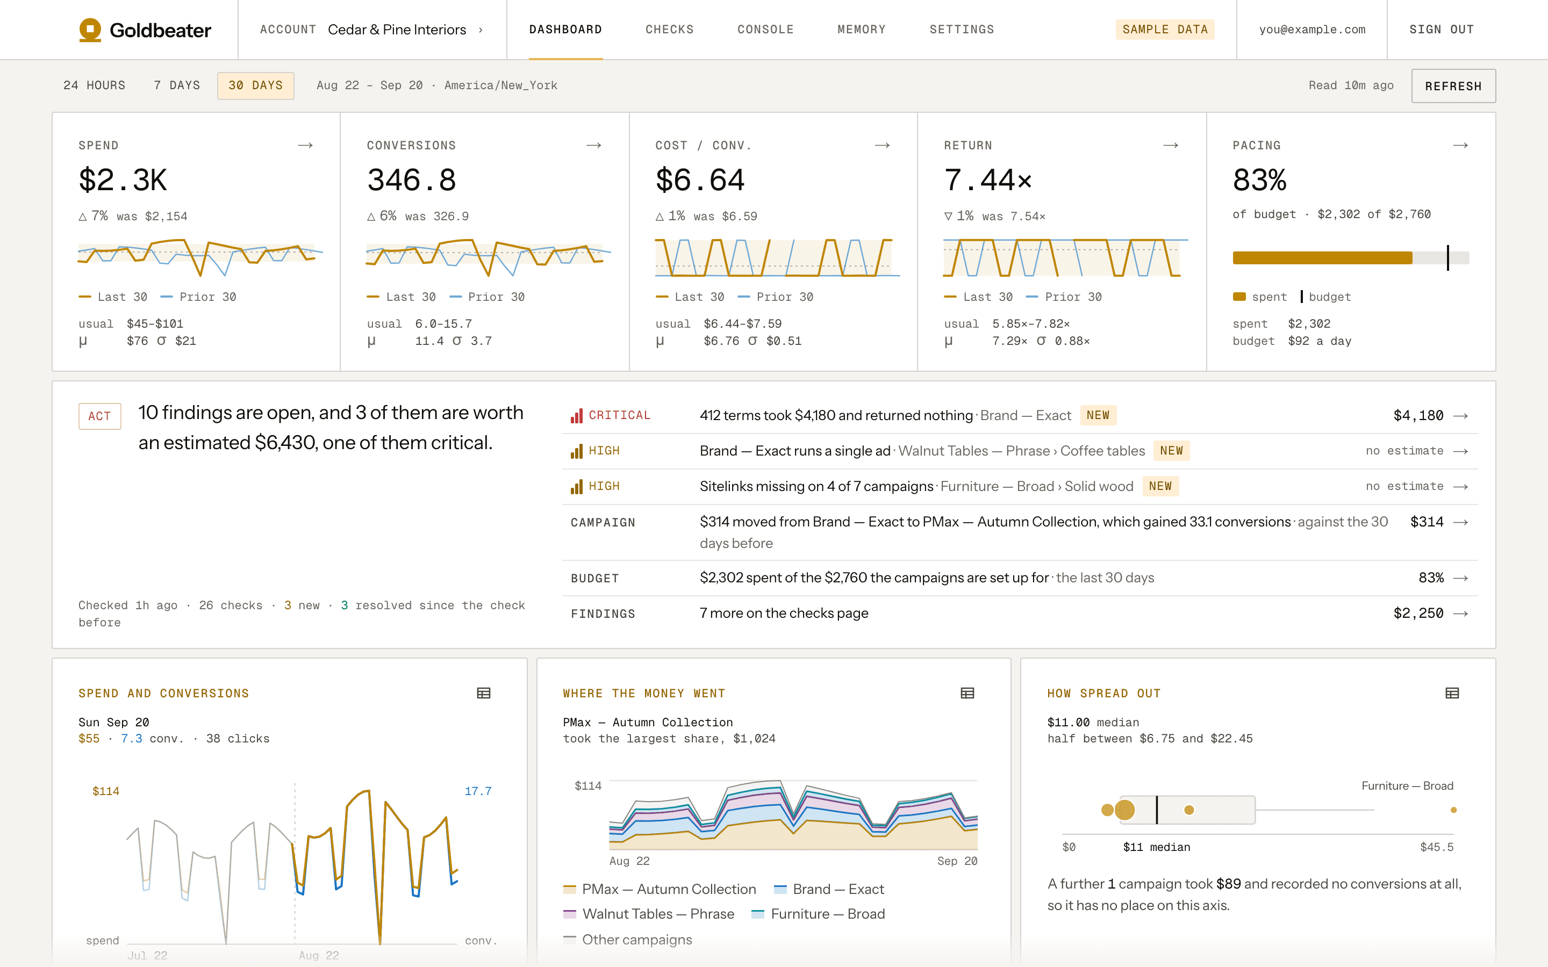Screen dimensions: 1548x967
Task: Open the Pacing card arrow
Action: click(x=1460, y=146)
